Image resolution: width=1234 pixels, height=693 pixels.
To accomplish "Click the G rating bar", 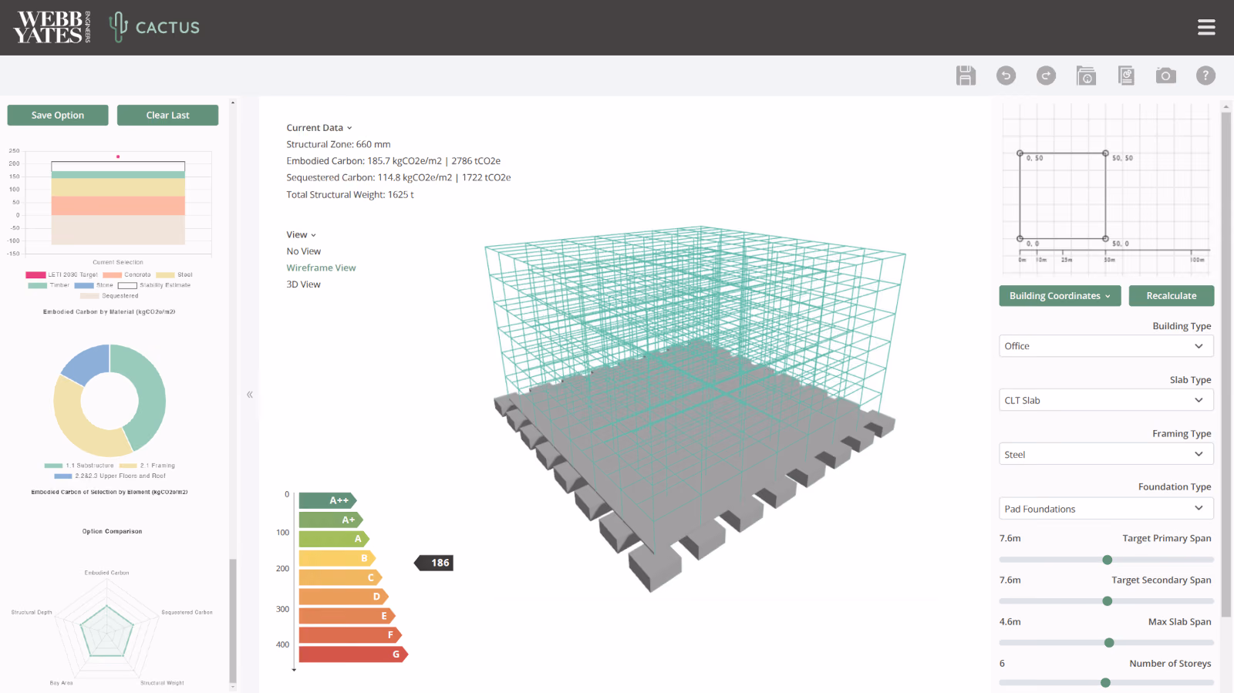I will pyautogui.click(x=353, y=654).
